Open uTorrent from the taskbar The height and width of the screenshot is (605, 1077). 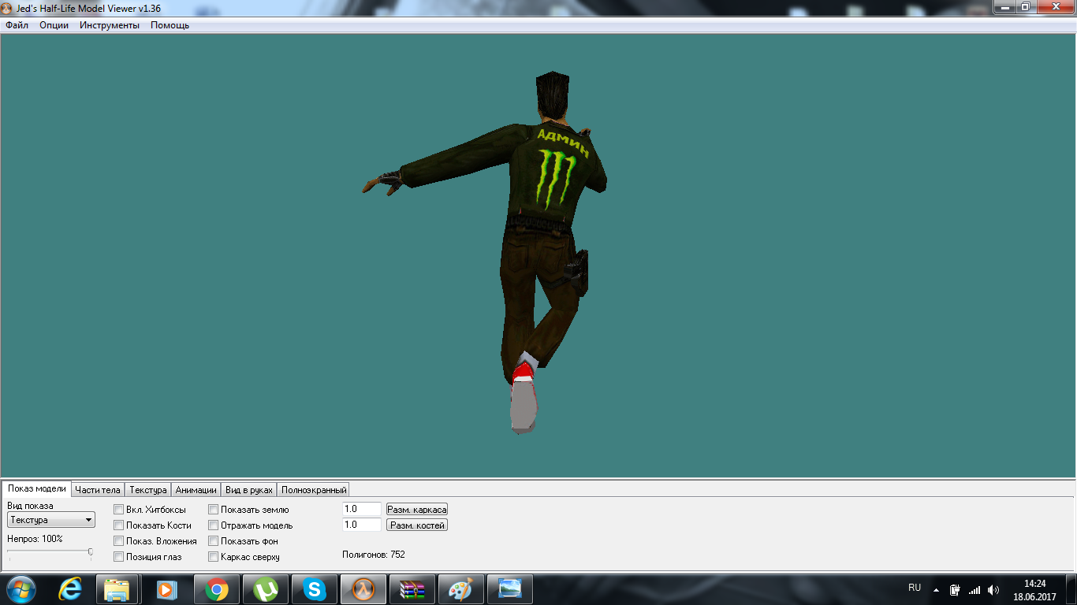click(x=266, y=589)
